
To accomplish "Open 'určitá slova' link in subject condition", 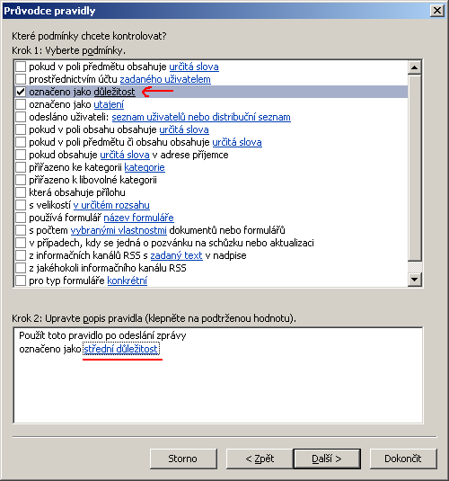I will click(194, 67).
